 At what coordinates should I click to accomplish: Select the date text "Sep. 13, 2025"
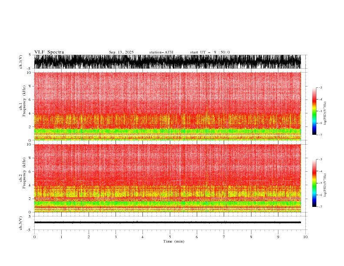[x=121, y=52]
